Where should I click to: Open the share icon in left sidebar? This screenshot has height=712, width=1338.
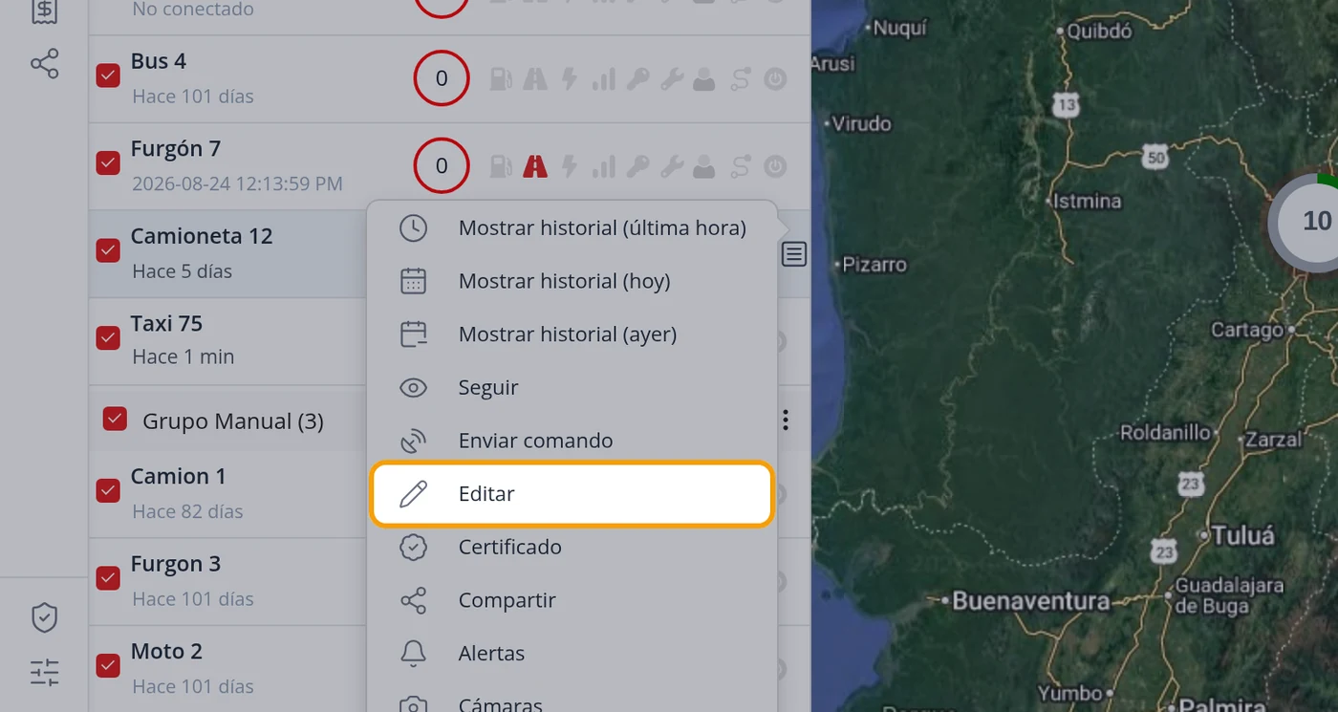pyautogui.click(x=44, y=64)
